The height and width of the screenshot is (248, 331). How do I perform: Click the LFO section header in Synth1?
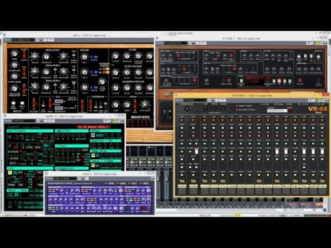point(30,168)
